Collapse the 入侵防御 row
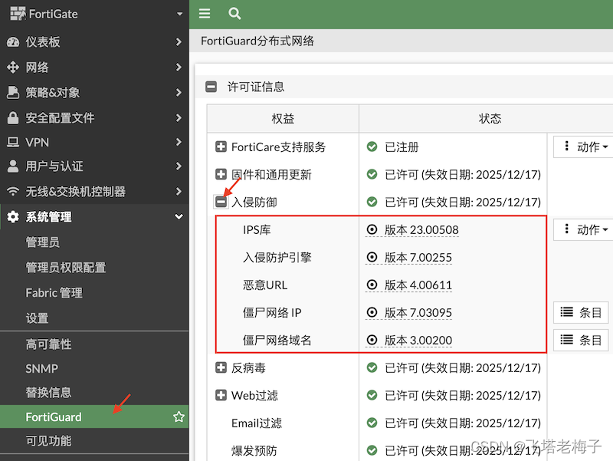 pos(221,202)
